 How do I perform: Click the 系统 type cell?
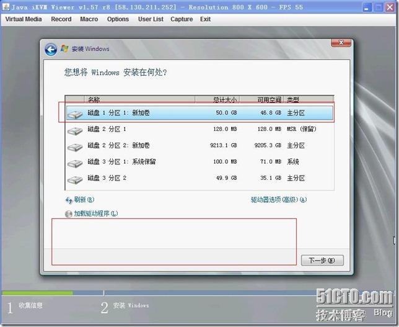[x=293, y=161]
